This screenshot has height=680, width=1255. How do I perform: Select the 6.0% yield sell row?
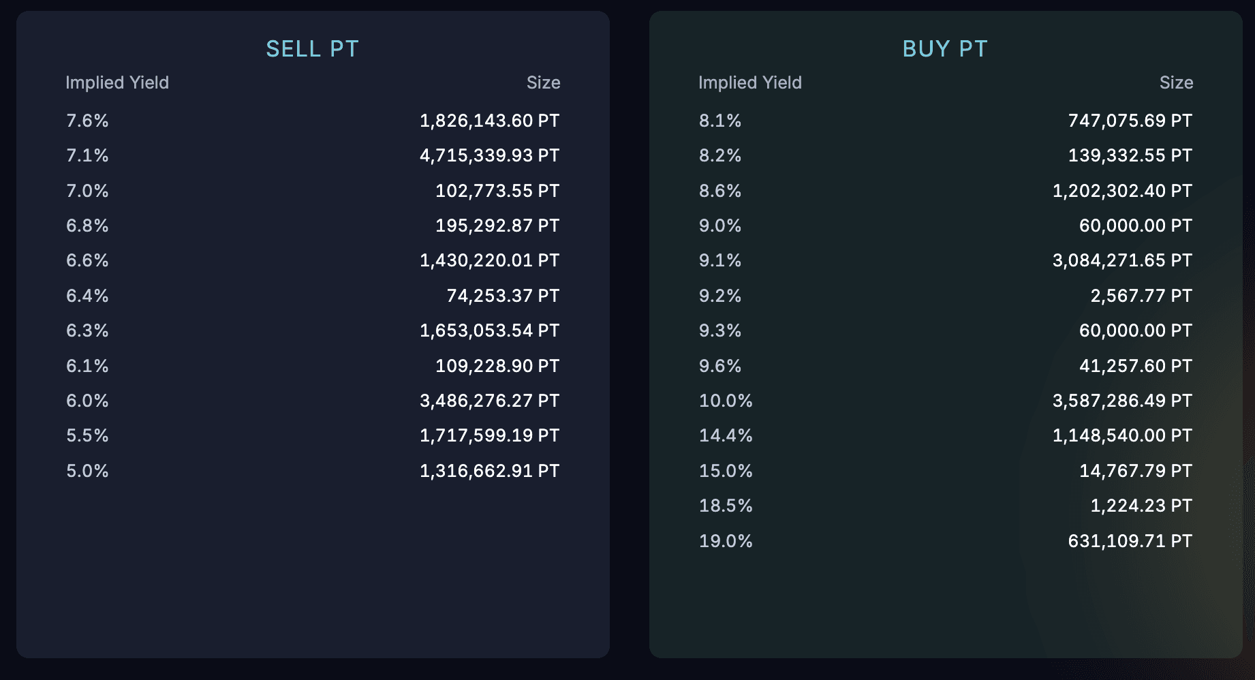coord(87,401)
